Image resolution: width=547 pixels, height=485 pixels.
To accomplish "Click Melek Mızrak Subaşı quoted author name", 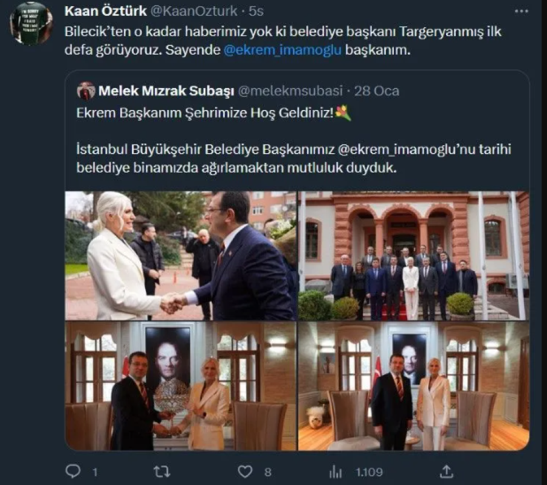I will 166,91.
